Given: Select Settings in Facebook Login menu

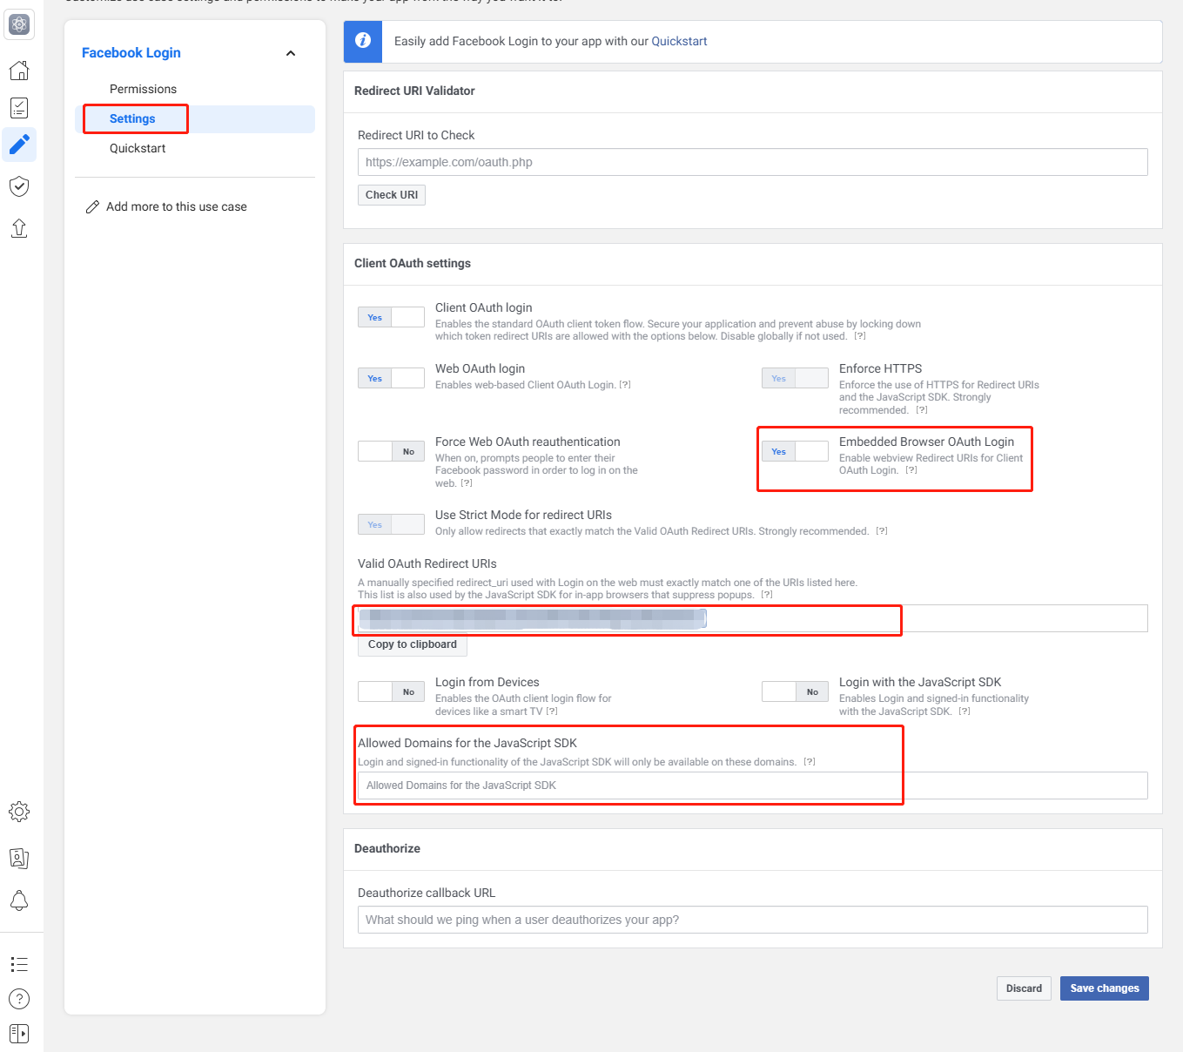Looking at the screenshot, I should (x=195, y=119).
